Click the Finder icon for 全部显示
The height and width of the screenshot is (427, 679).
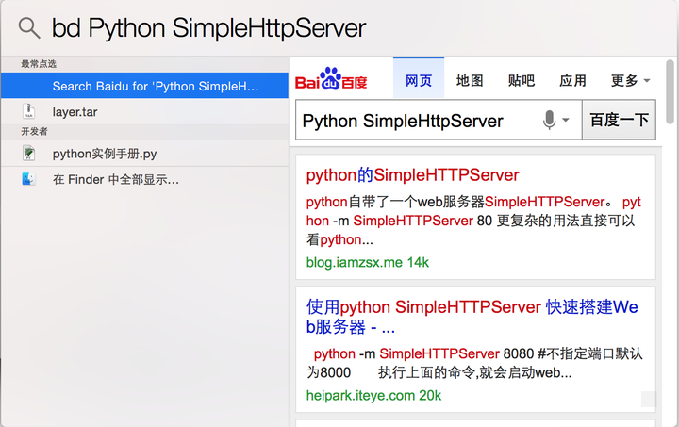click(28, 179)
